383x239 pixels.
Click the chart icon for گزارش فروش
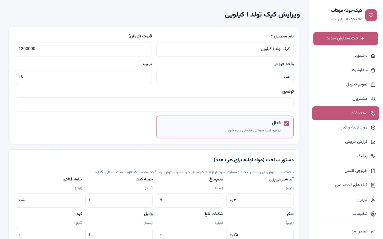(373, 142)
